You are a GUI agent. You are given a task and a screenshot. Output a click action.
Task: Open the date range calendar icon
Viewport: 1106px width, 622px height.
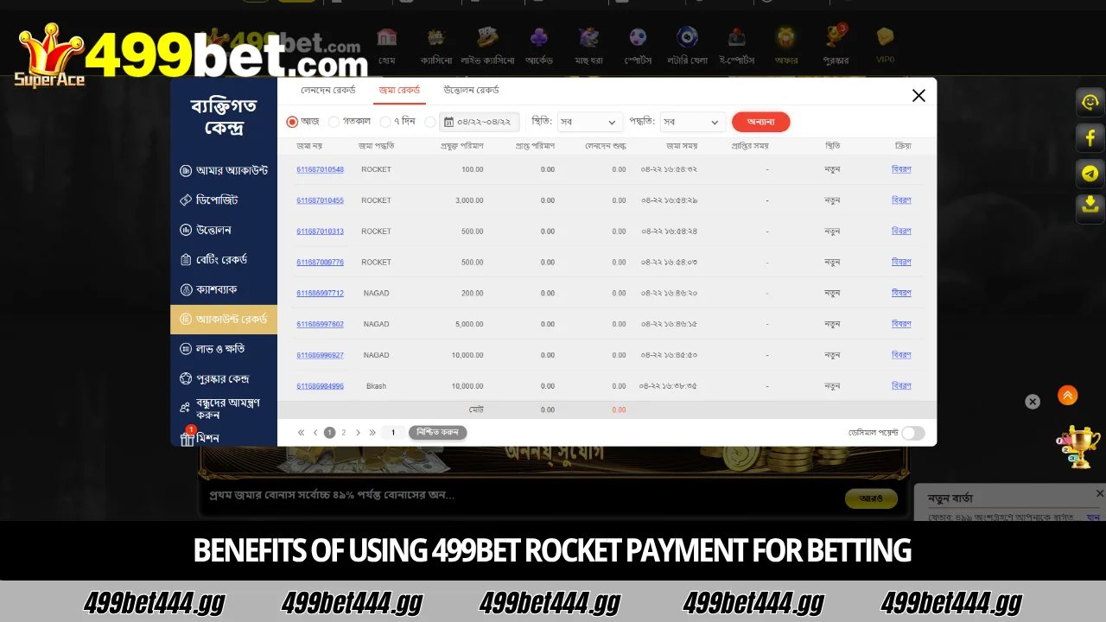tap(448, 122)
